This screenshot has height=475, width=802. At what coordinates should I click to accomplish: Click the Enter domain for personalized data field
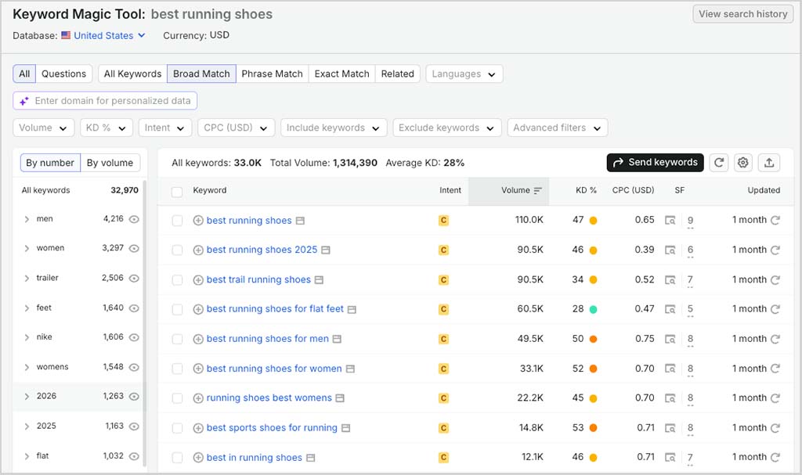click(105, 101)
